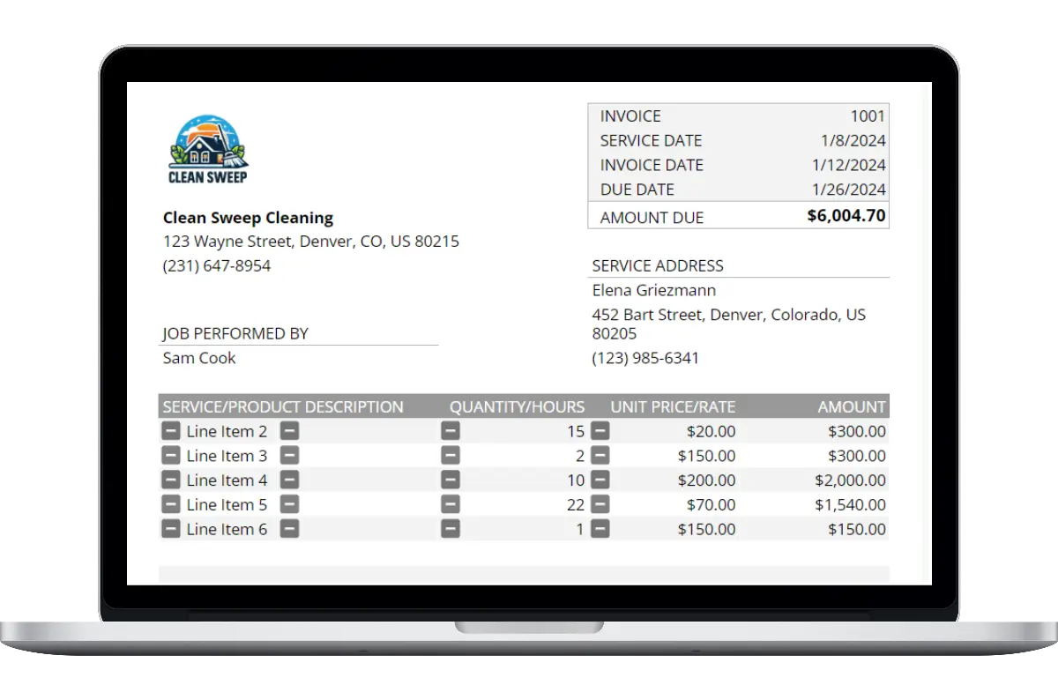This screenshot has width=1058, height=700.
Task: Click the Clean Sweep house logo
Action: 208,148
